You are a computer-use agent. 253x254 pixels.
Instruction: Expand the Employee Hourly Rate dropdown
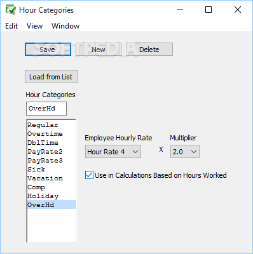coord(113,152)
